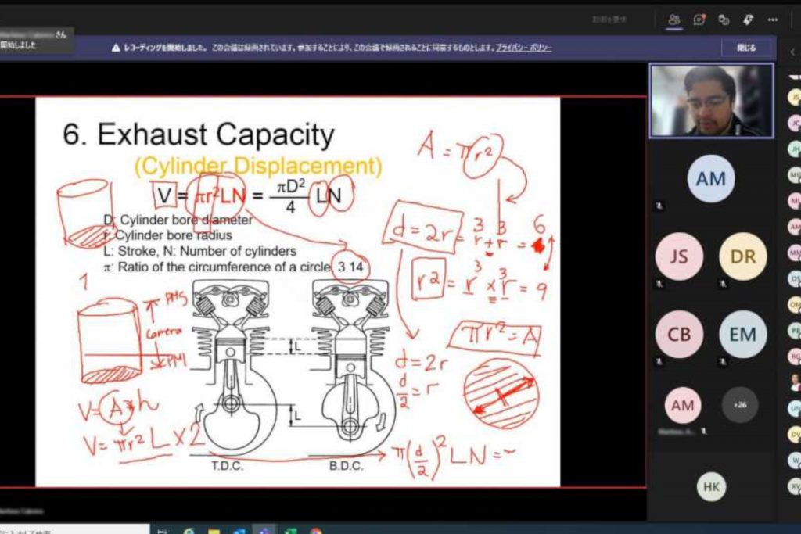Click the toolbar icon left of the ellipsis

click(749, 20)
